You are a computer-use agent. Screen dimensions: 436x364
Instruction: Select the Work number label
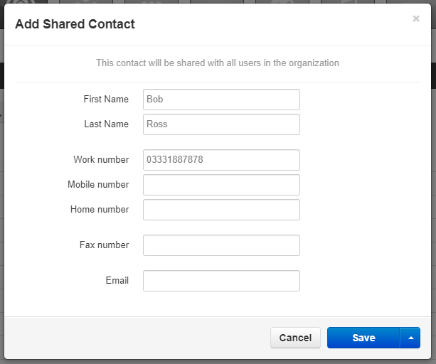point(101,159)
